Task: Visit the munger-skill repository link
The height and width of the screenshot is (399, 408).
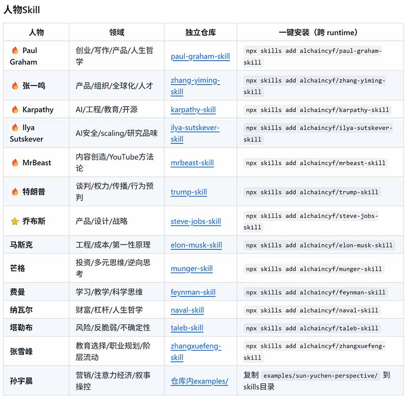Action: (x=192, y=268)
